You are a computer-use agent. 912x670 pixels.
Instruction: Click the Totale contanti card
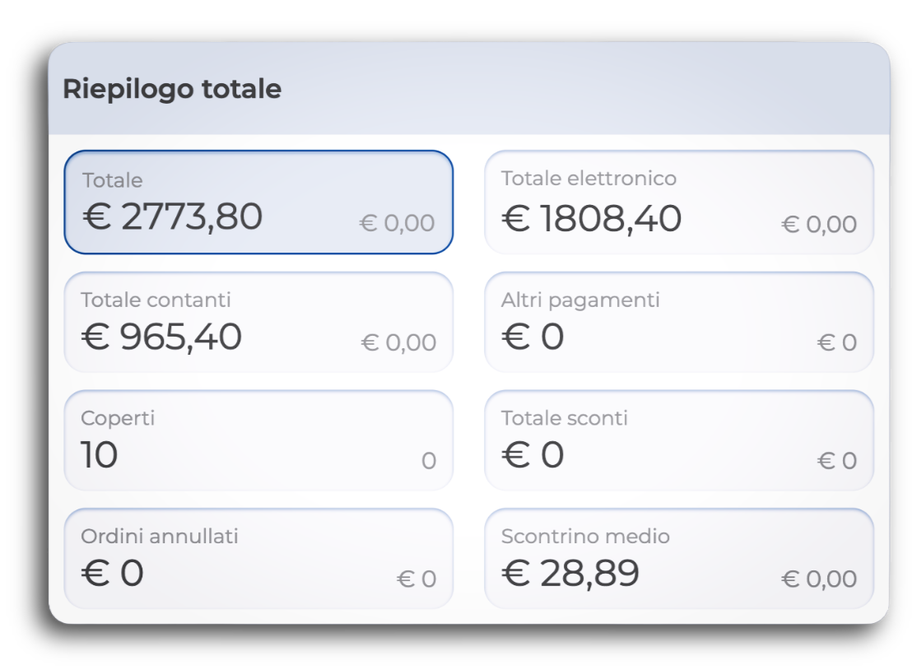[x=258, y=322]
